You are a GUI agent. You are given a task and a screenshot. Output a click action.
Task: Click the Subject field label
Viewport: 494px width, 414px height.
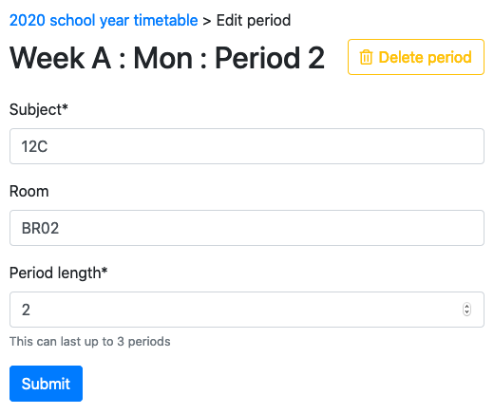tap(39, 110)
